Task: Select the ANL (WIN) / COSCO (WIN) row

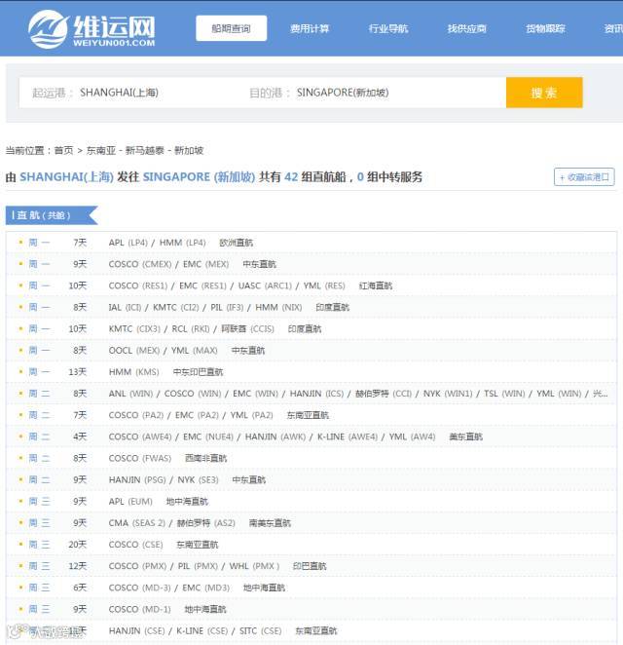Action: pyautogui.click(x=311, y=394)
